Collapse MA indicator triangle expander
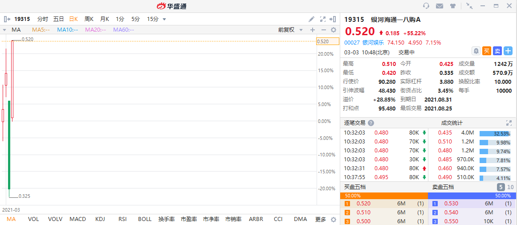Screen dimensions: 517x225 pos(4,30)
